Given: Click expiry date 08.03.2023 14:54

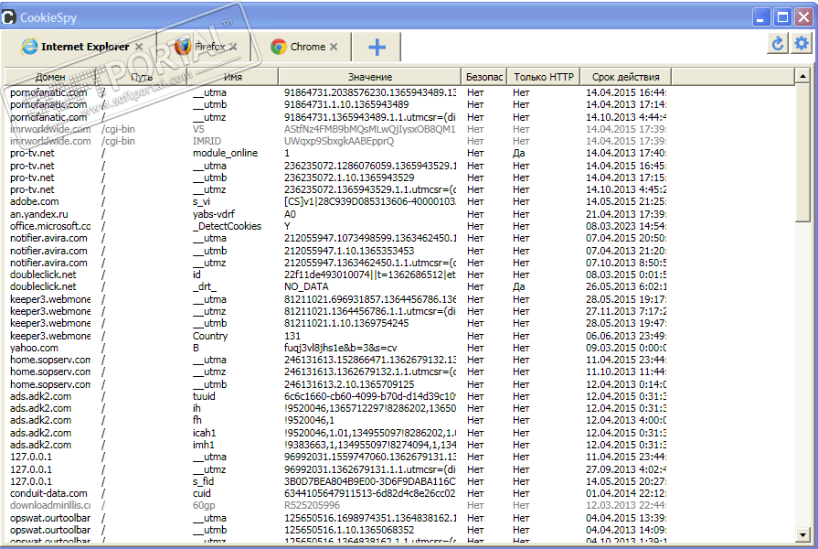Looking at the screenshot, I should click(x=625, y=226).
